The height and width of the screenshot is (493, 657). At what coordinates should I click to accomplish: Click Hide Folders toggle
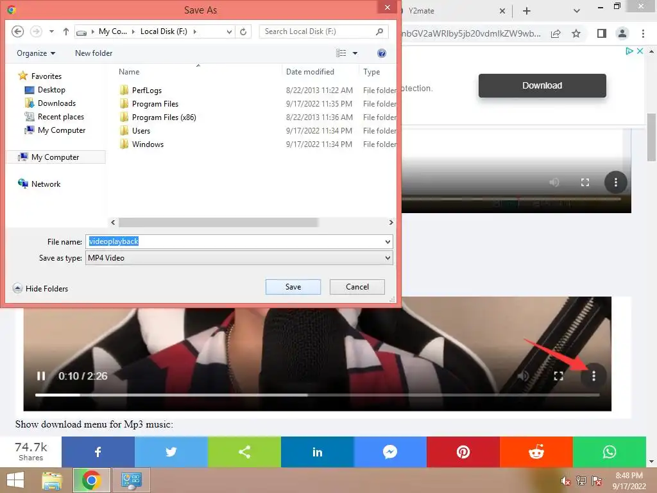pyautogui.click(x=40, y=288)
